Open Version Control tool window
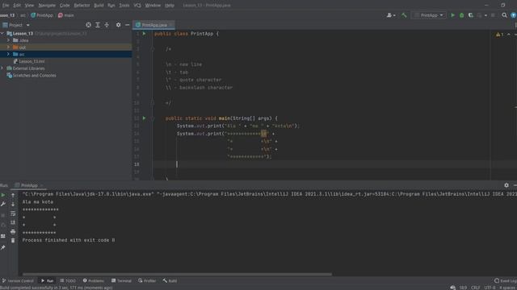The image size is (517, 290). [18, 281]
